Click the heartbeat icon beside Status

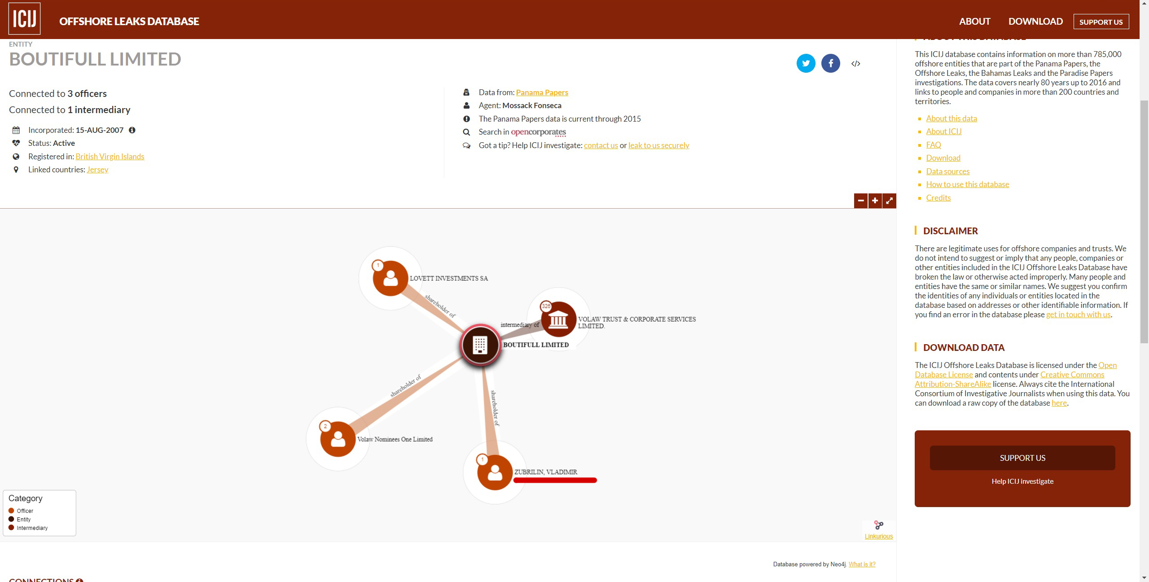[x=16, y=143]
